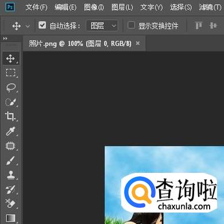
Task: Select the Gradient tool
Action: point(11,218)
